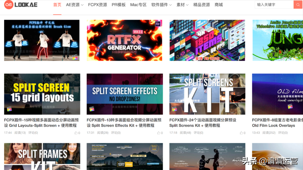
Task: Click the 17:31 post timestamp
Action: click(91, 133)
